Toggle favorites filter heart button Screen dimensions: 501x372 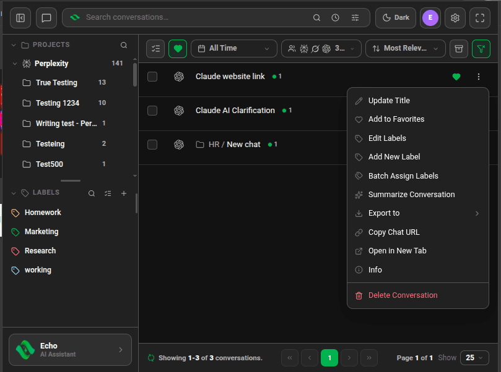178,49
